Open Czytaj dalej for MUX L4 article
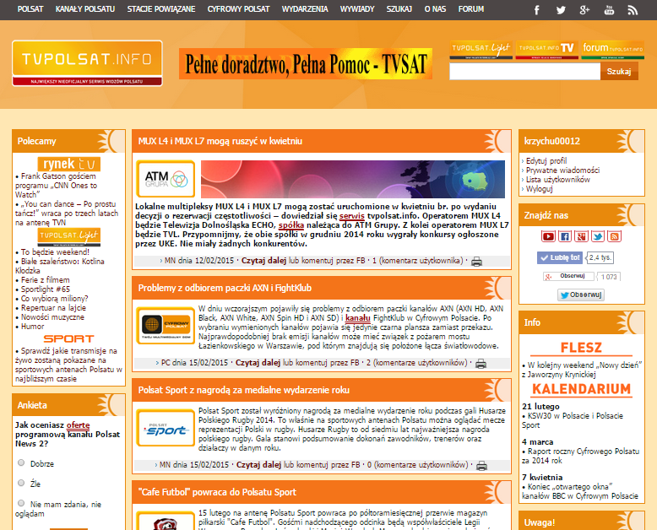 [263, 261]
